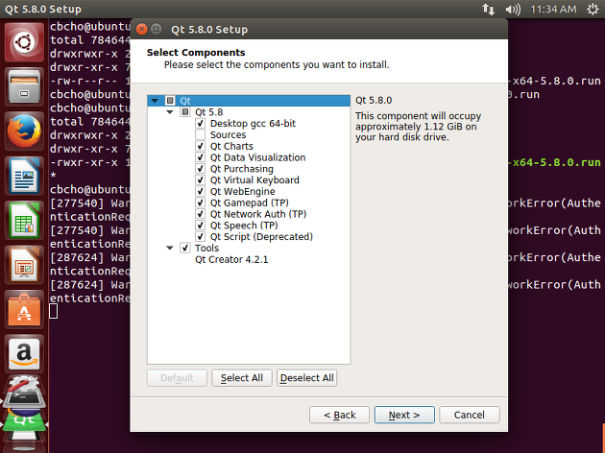
Task: Click the Deselect All button
Action: pyautogui.click(x=306, y=378)
